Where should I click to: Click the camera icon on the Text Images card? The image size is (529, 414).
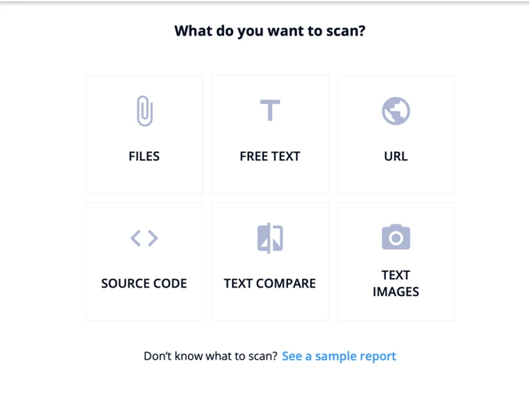(395, 235)
